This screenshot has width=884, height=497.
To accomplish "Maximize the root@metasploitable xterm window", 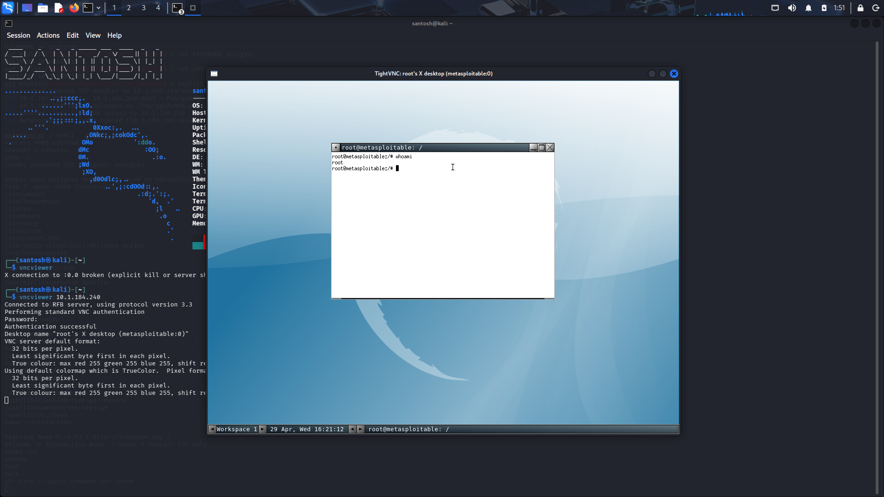I will click(541, 148).
